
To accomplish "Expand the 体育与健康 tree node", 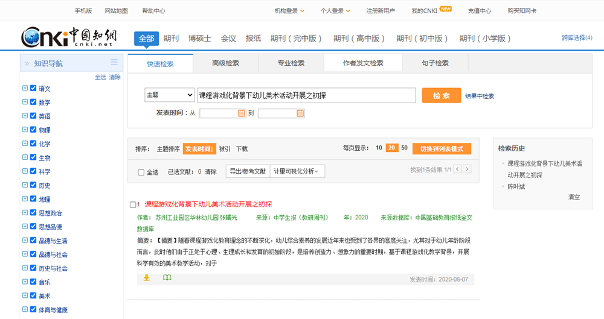I will pyautogui.click(x=25, y=309).
